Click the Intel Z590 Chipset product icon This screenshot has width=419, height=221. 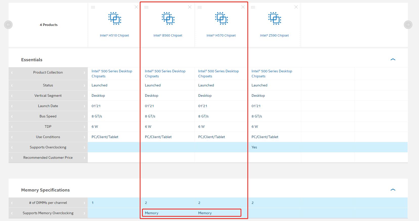[274, 18]
